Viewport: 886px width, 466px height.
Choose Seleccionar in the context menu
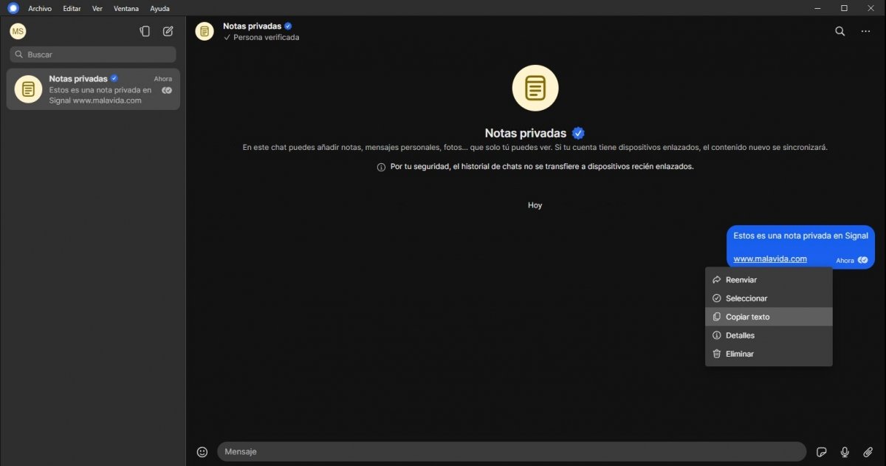(769, 298)
